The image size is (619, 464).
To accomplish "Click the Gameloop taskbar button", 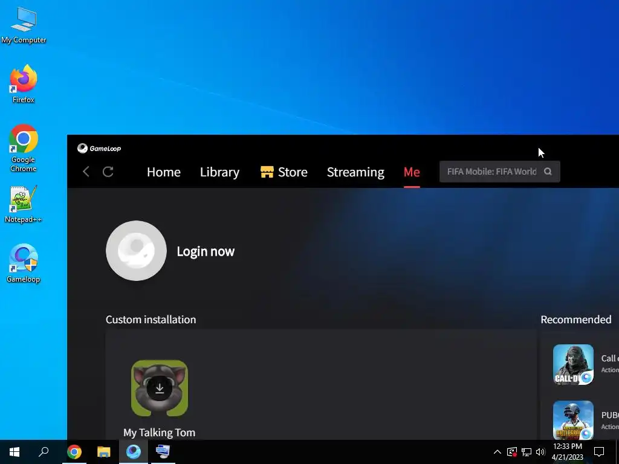I will point(134,452).
